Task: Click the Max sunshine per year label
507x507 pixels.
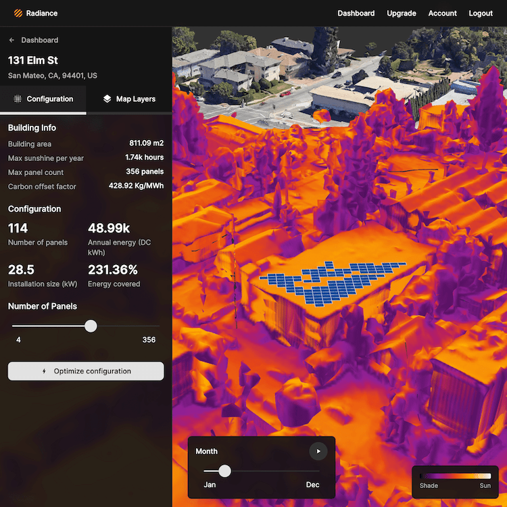Action: coord(45,158)
